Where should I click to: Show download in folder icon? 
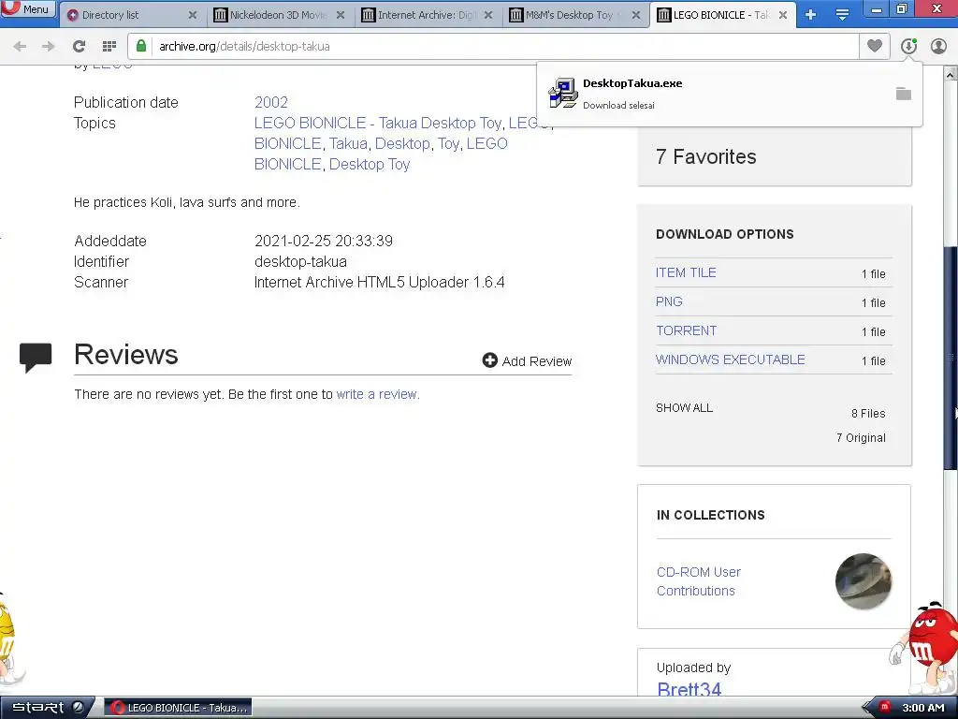pyautogui.click(x=904, y=94)
